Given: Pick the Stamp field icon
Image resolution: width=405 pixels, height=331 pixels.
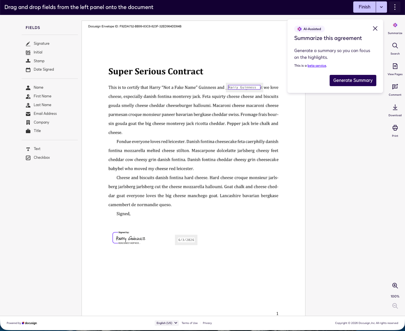Looking at the screenshot, I should click(28, 61).
